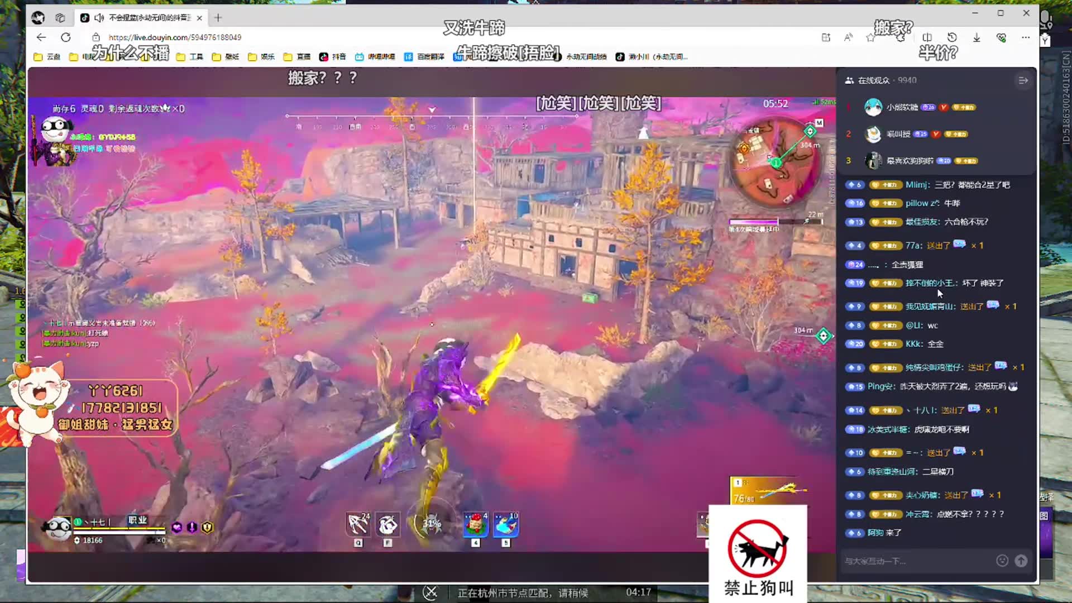Click chat user Miimj name
The height and width of the screenshot is (603, 1072).
tap(917, 185)
